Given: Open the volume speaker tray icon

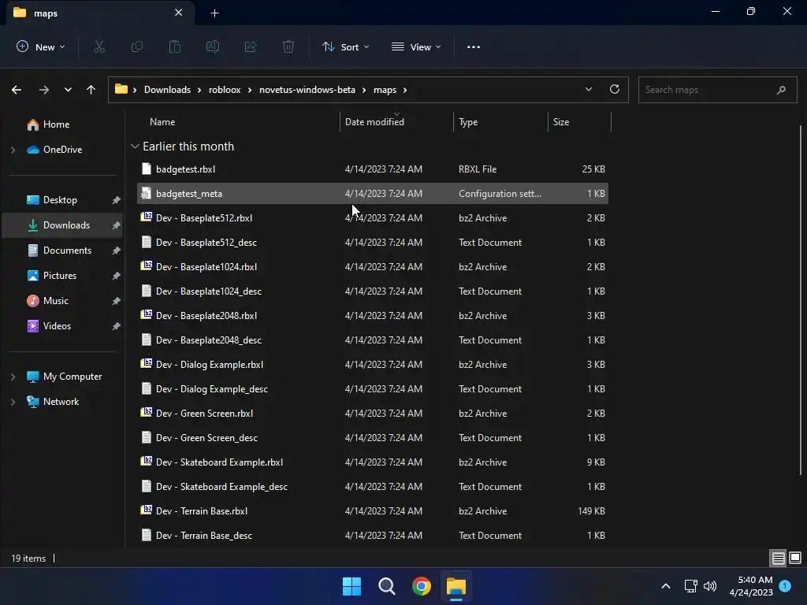Looking at the screenshot, I should click(x=710, y=586).
